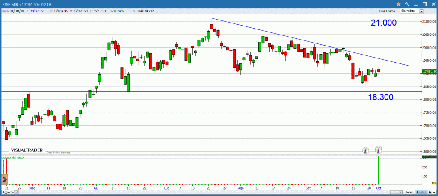Click the MIL unit label in volume panel
Screen dimensions: 438x196
tap(434, 183)
